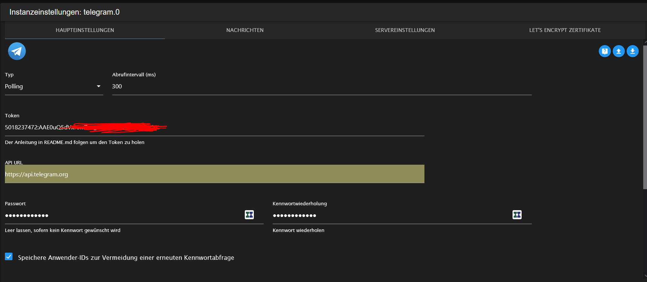Click into the Abrufintervall (ms) field
This screenshot has width=647, height=282.
point(320,86)
